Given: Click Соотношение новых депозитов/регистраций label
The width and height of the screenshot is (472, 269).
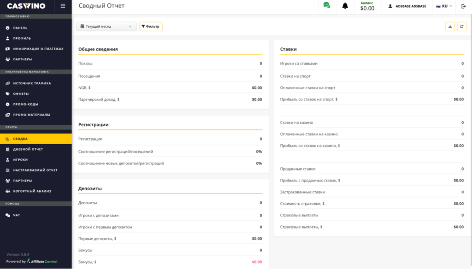Looking at the screenshot, I should click(121, 164).
